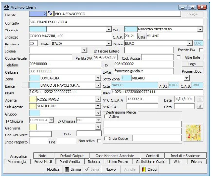The height and width of the screenshot is (179, 212).
Task: Click the Altre Note button
Action: tap(193, 57)
